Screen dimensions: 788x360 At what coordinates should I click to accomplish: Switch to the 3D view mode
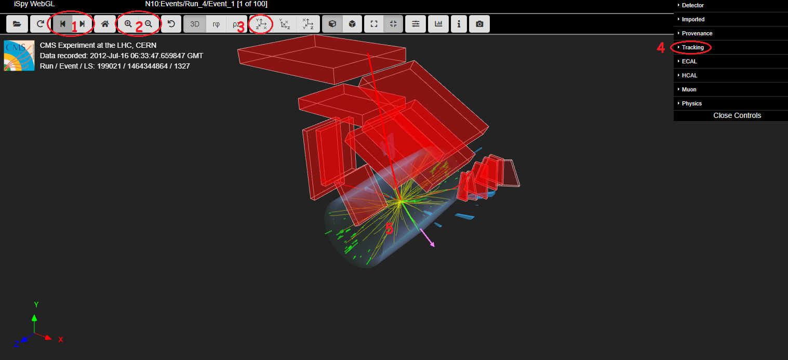[x=195, y=24]
